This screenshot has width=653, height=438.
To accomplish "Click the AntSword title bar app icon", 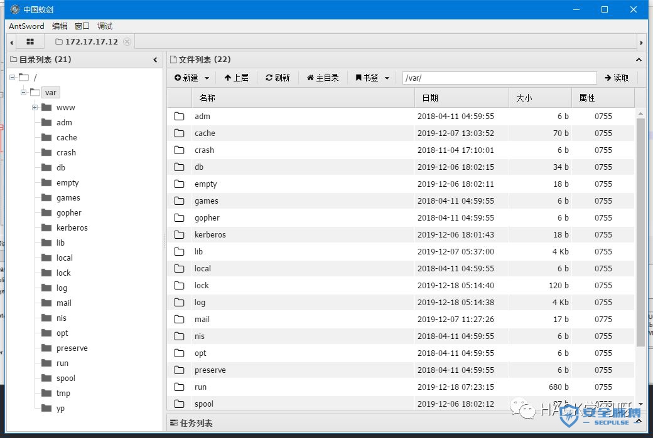I will coord(14,9).
